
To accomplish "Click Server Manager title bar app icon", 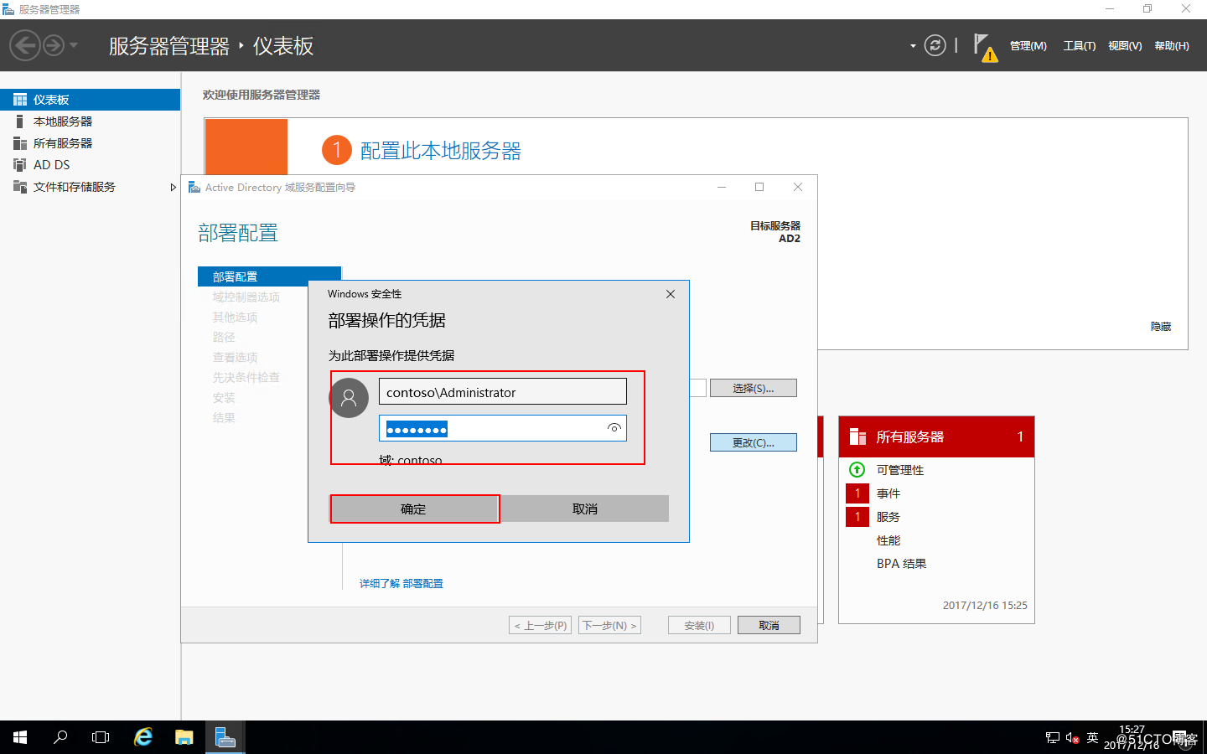I will point(8,9).
